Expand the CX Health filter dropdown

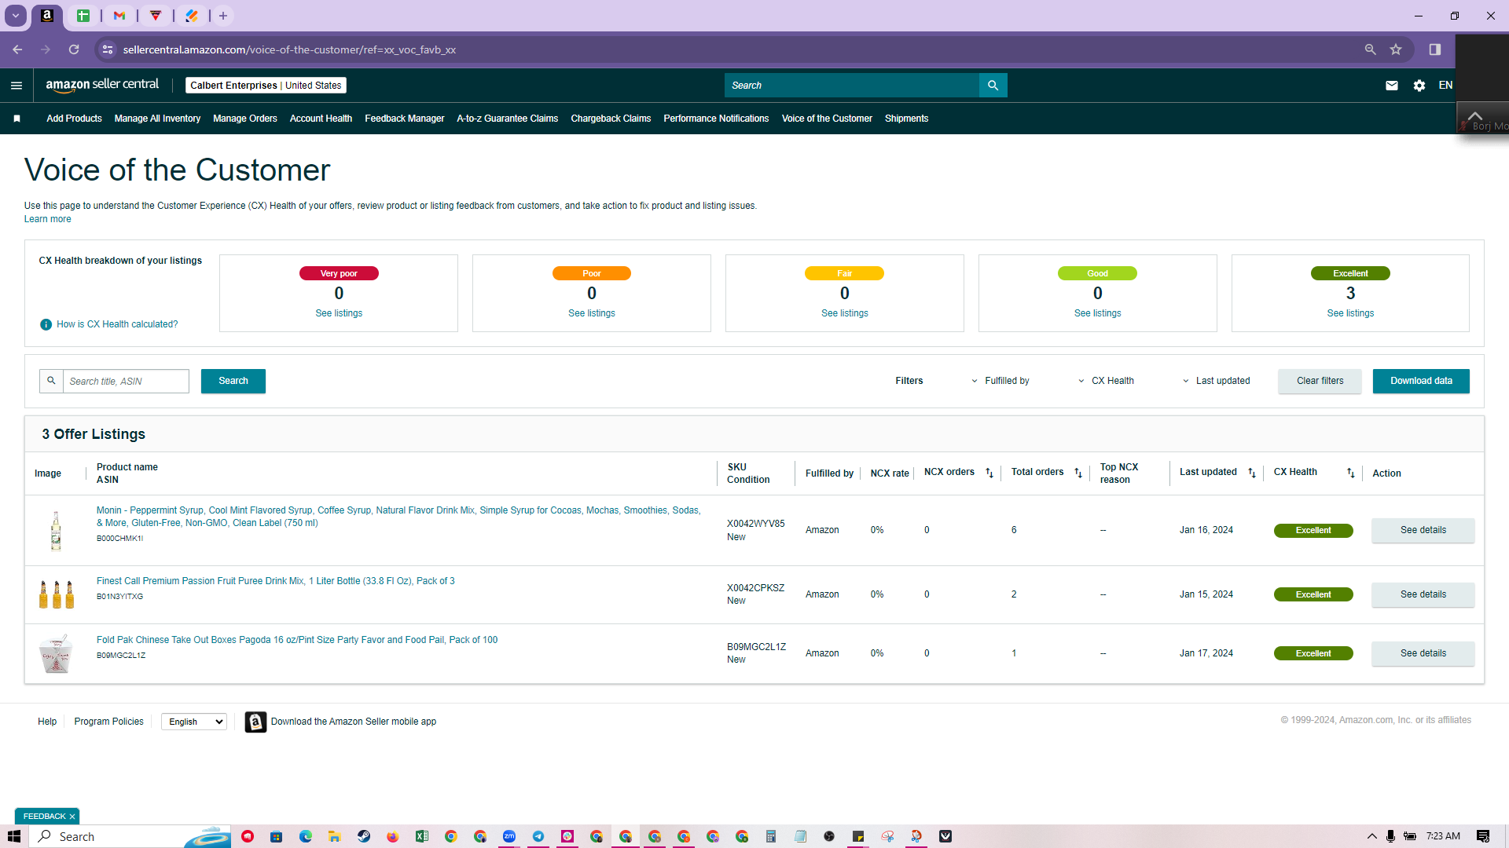[1106, 381]
